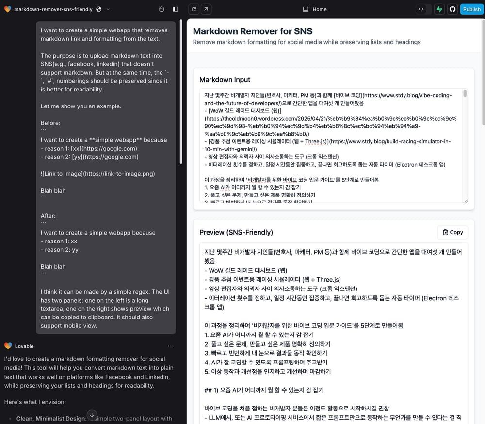Click the Markdown Input textarea scrollbar
The height and width of the screenshot is (424, 485).
click(465, 93)
